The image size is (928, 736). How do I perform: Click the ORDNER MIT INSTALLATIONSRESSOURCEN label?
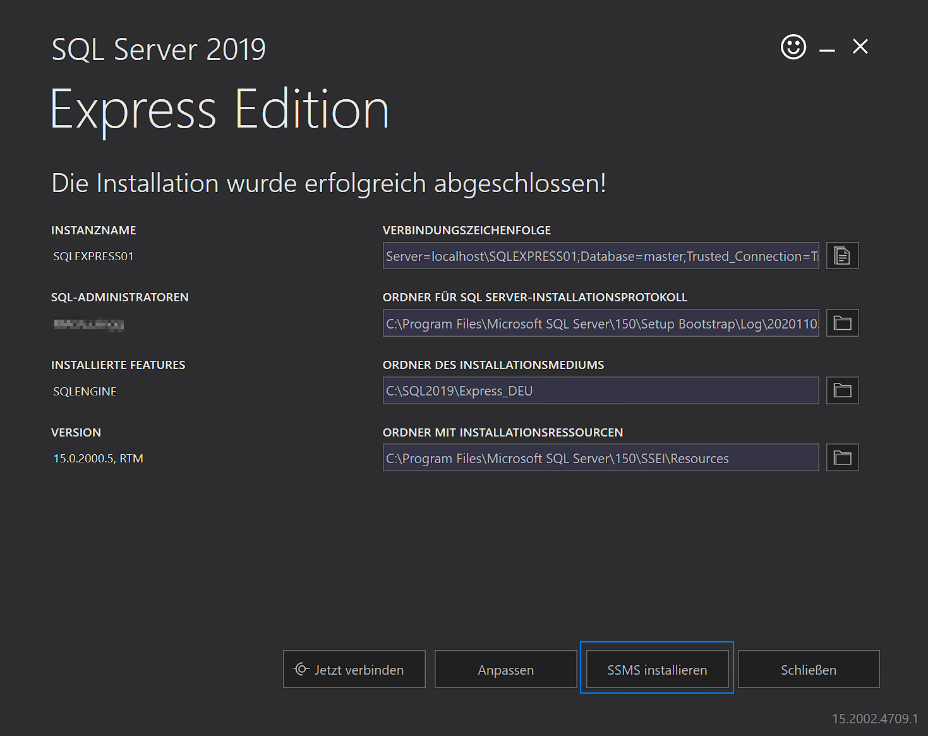point(503,433)
